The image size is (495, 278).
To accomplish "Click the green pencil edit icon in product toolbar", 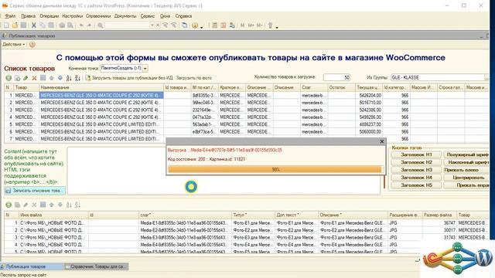I will click(26, 78).
